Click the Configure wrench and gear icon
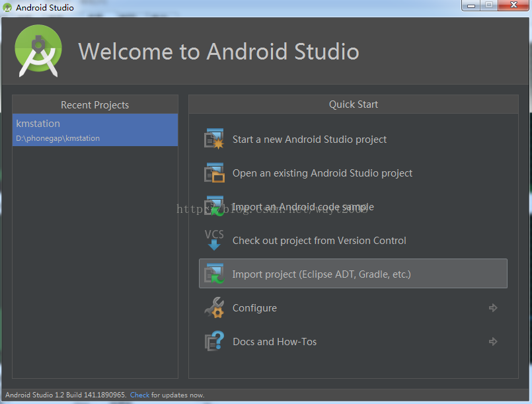This screenshot has width=532, height=404. coord(214,307)
